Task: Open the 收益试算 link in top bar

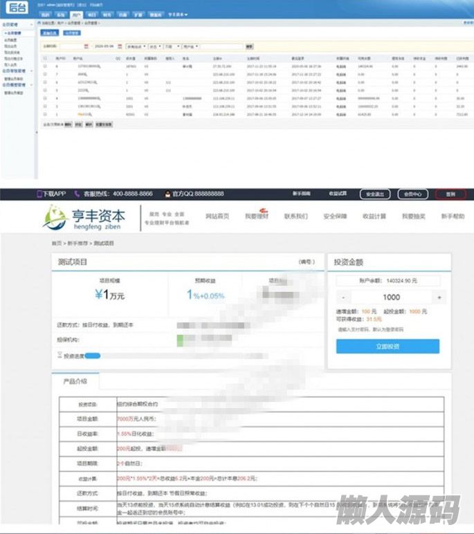Action: click(x=338, y=194)
